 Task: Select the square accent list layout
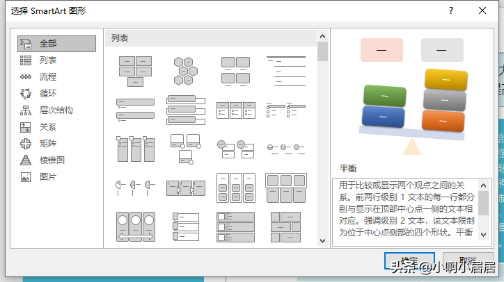285,110
